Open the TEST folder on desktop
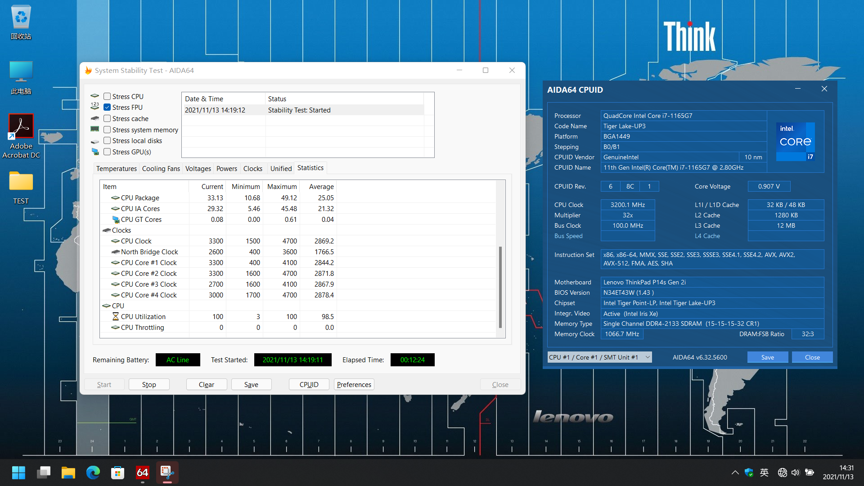Screen dimensions: 864x486 coord(21,187)
